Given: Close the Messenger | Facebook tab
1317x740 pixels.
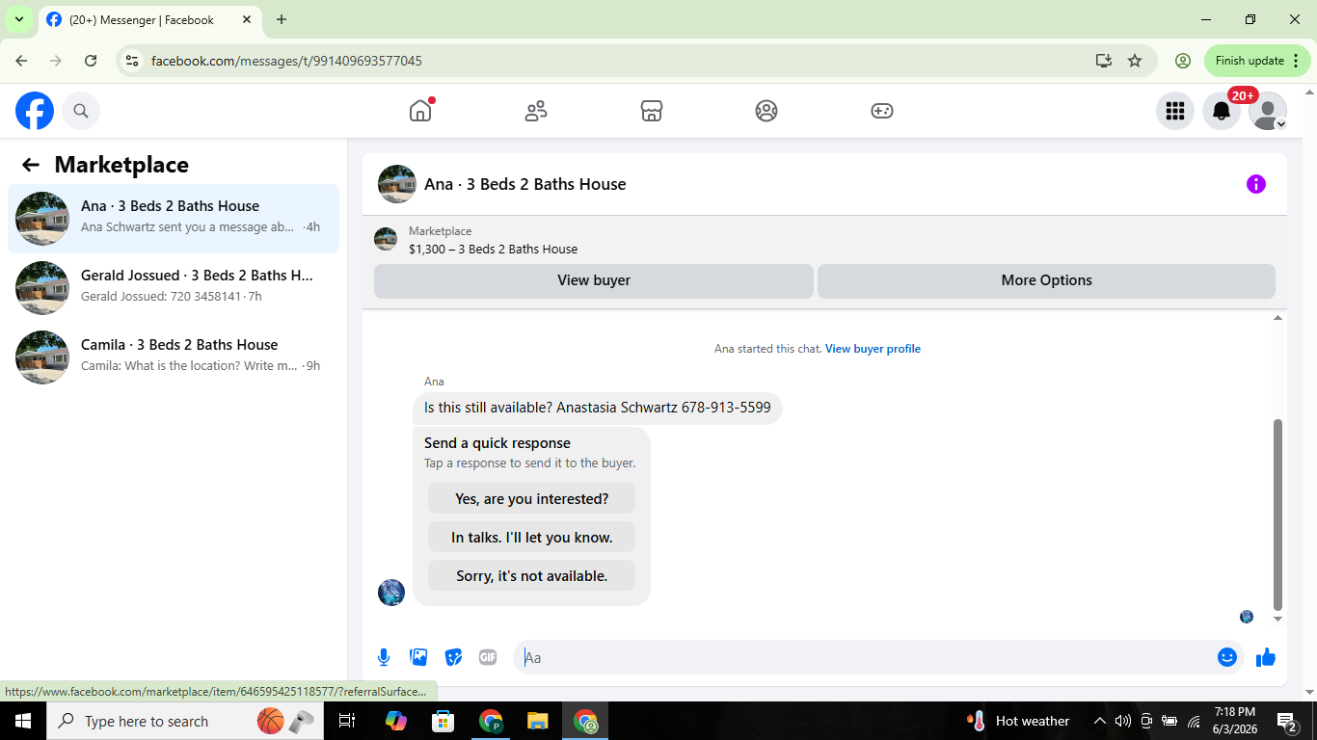Looking at the screenshot, I should tap(248, 19).
